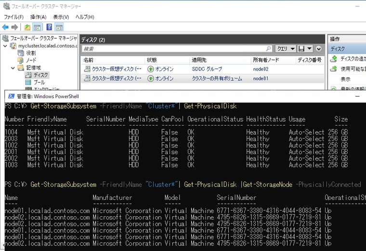Click disk number 1004 in PowerShell output

11,132
